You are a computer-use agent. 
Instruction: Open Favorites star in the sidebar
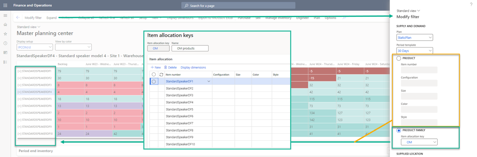5,34
